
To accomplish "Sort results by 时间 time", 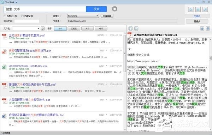I will (x=101, y=29).
